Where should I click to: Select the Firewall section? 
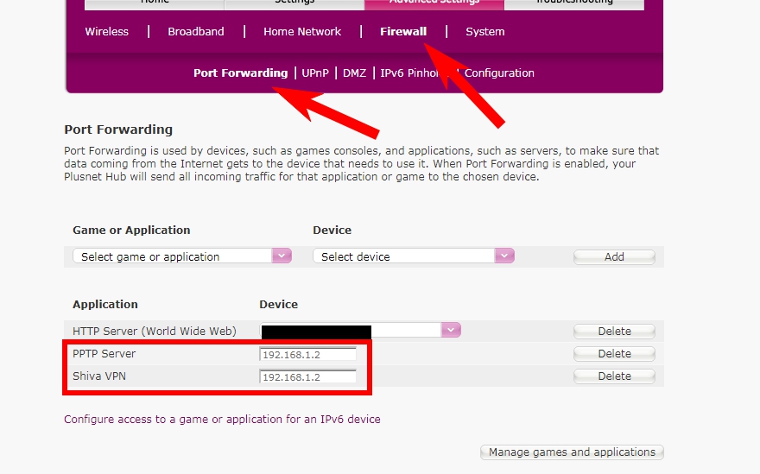pos(402,32)
